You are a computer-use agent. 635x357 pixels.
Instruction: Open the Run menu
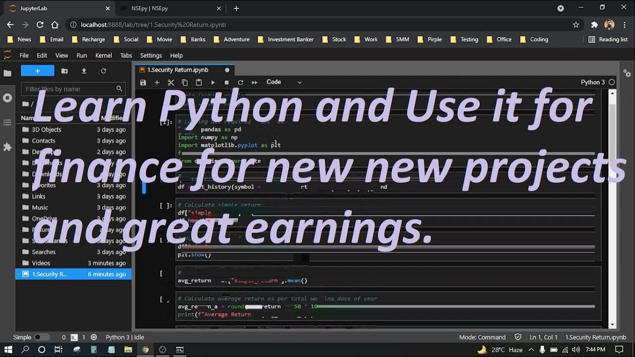coord(82,56)
